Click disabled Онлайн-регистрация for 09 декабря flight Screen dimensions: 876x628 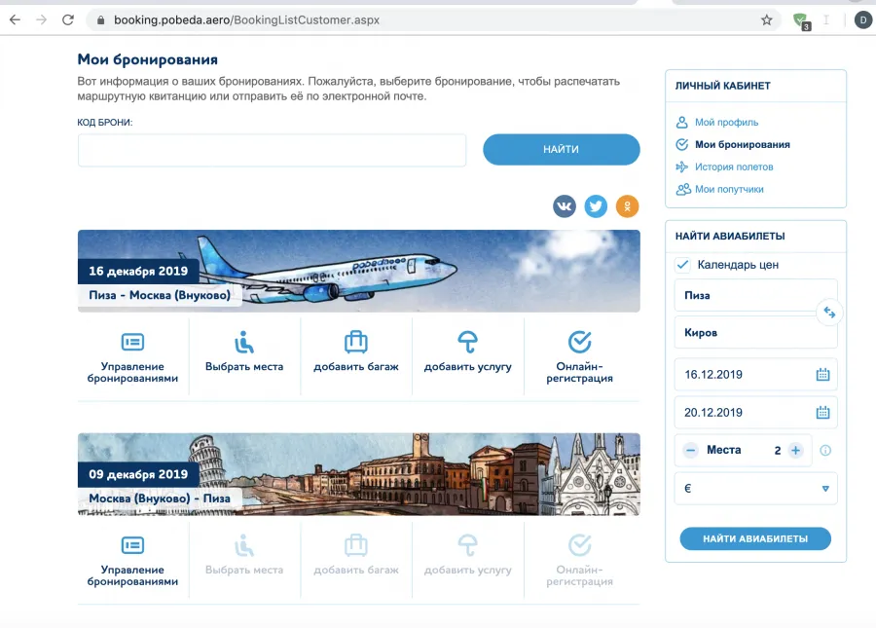[579, 561]
